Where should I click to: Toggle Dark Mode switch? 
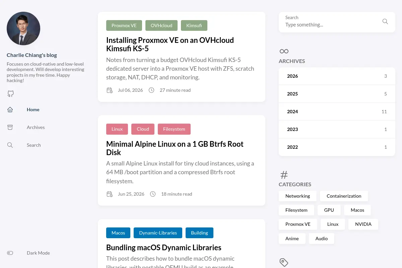10,253
